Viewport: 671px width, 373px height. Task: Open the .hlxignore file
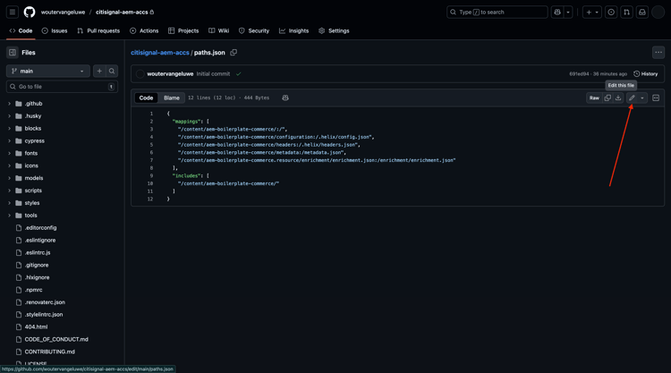coord(37,277)
